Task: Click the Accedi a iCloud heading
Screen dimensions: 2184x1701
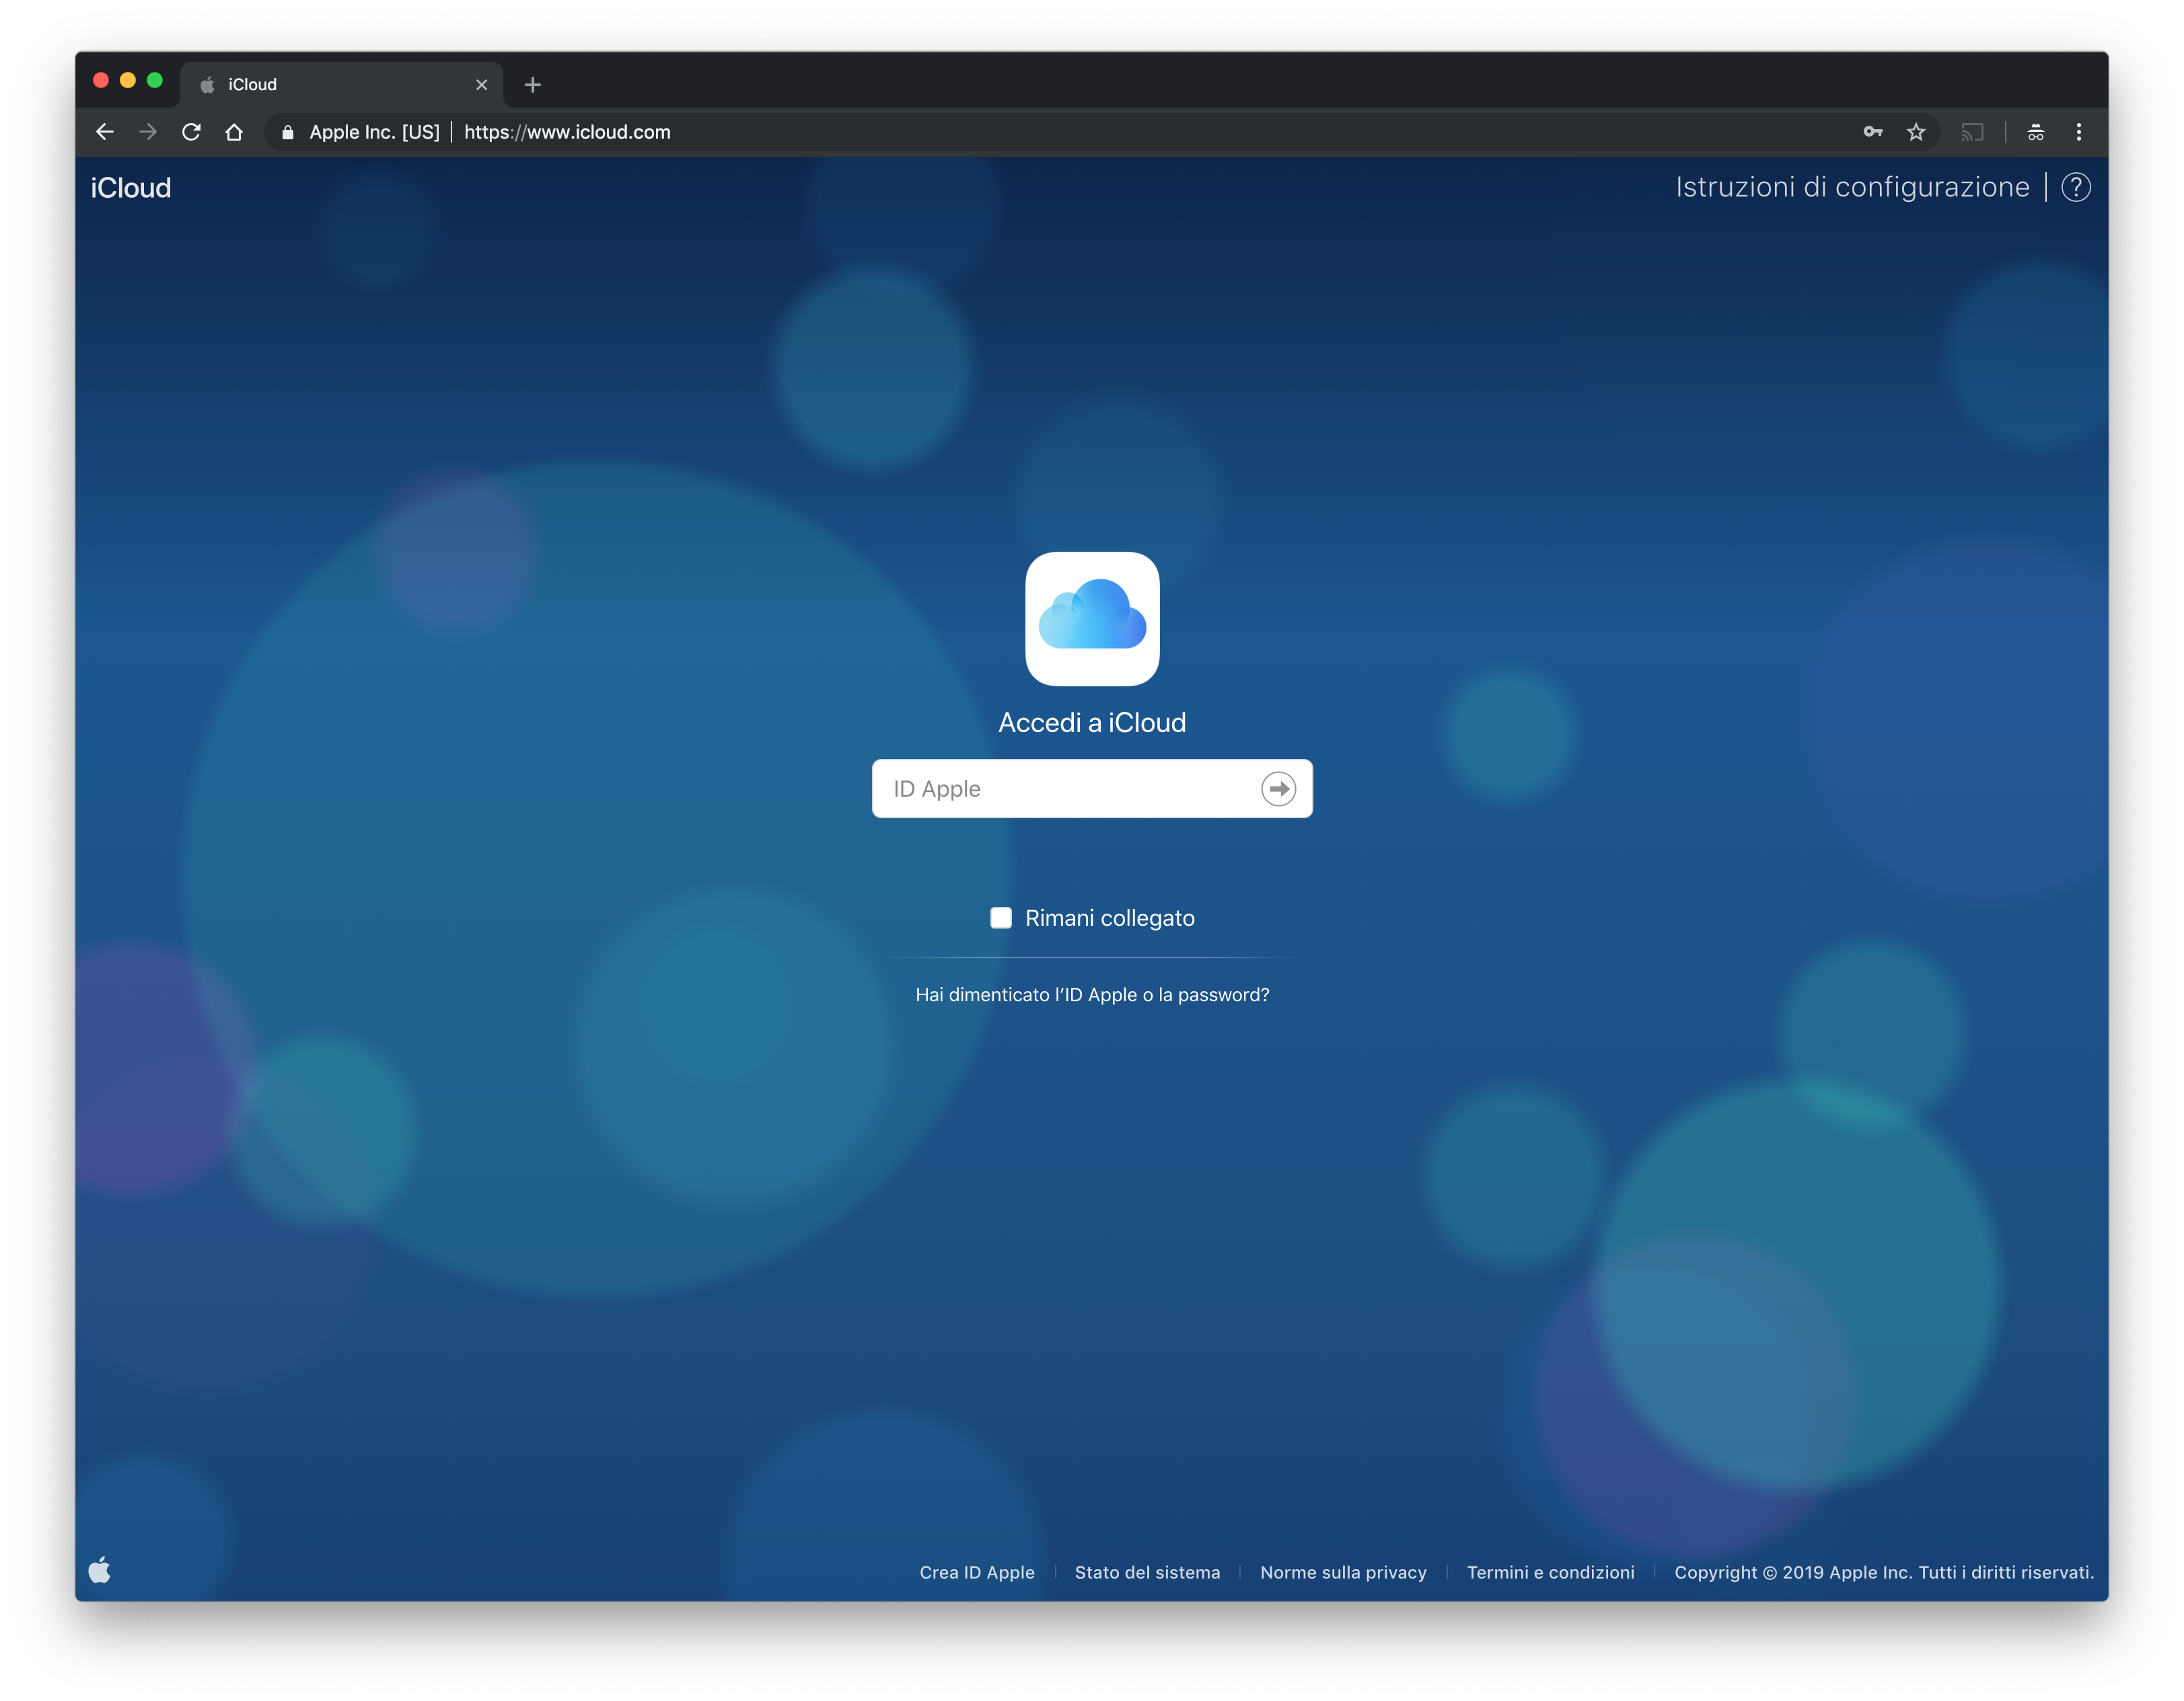Action: pyautogui.click(x=1092, y=723)
